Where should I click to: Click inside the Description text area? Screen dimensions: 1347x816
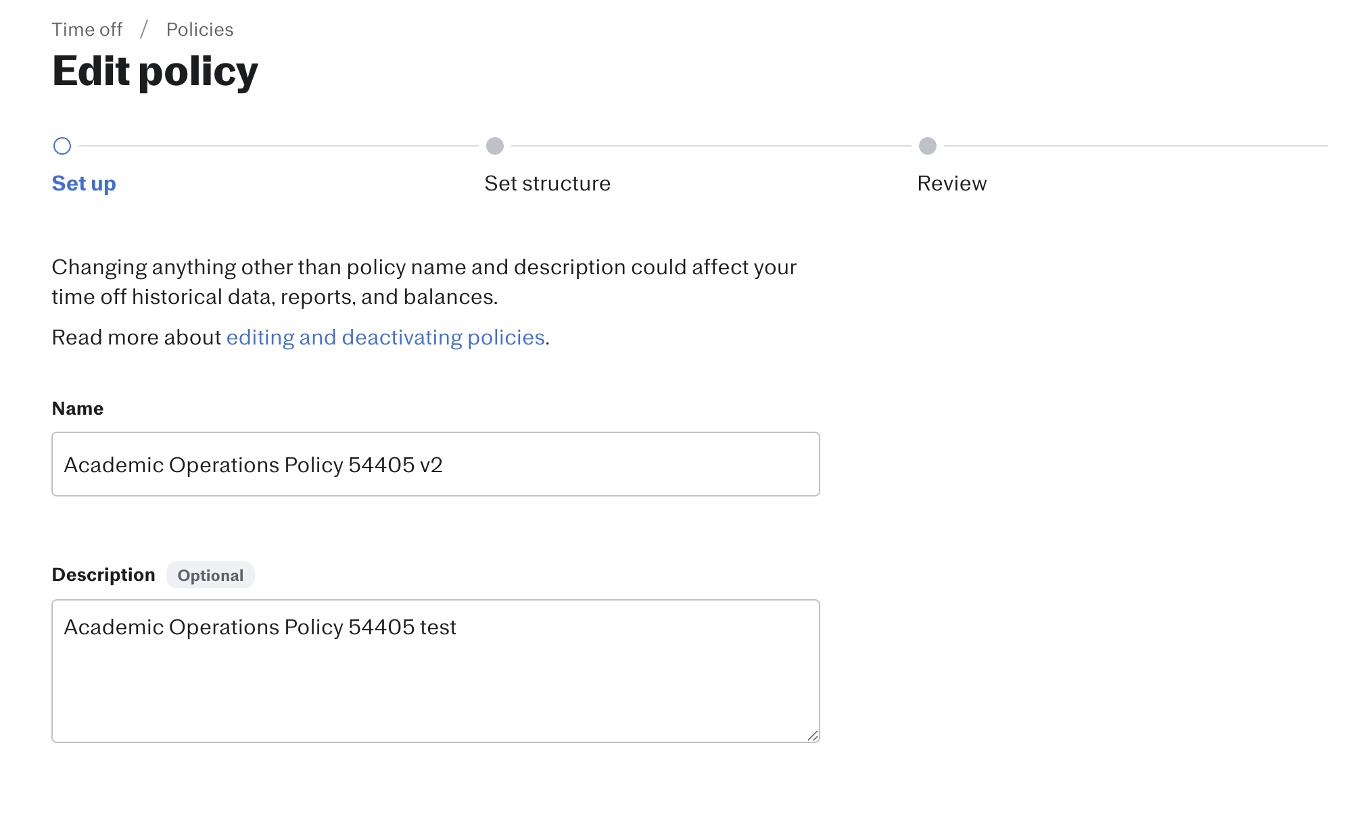pos(435,671)
